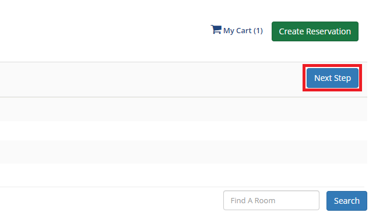Open the cart showing one item

[x=237, y=30]
